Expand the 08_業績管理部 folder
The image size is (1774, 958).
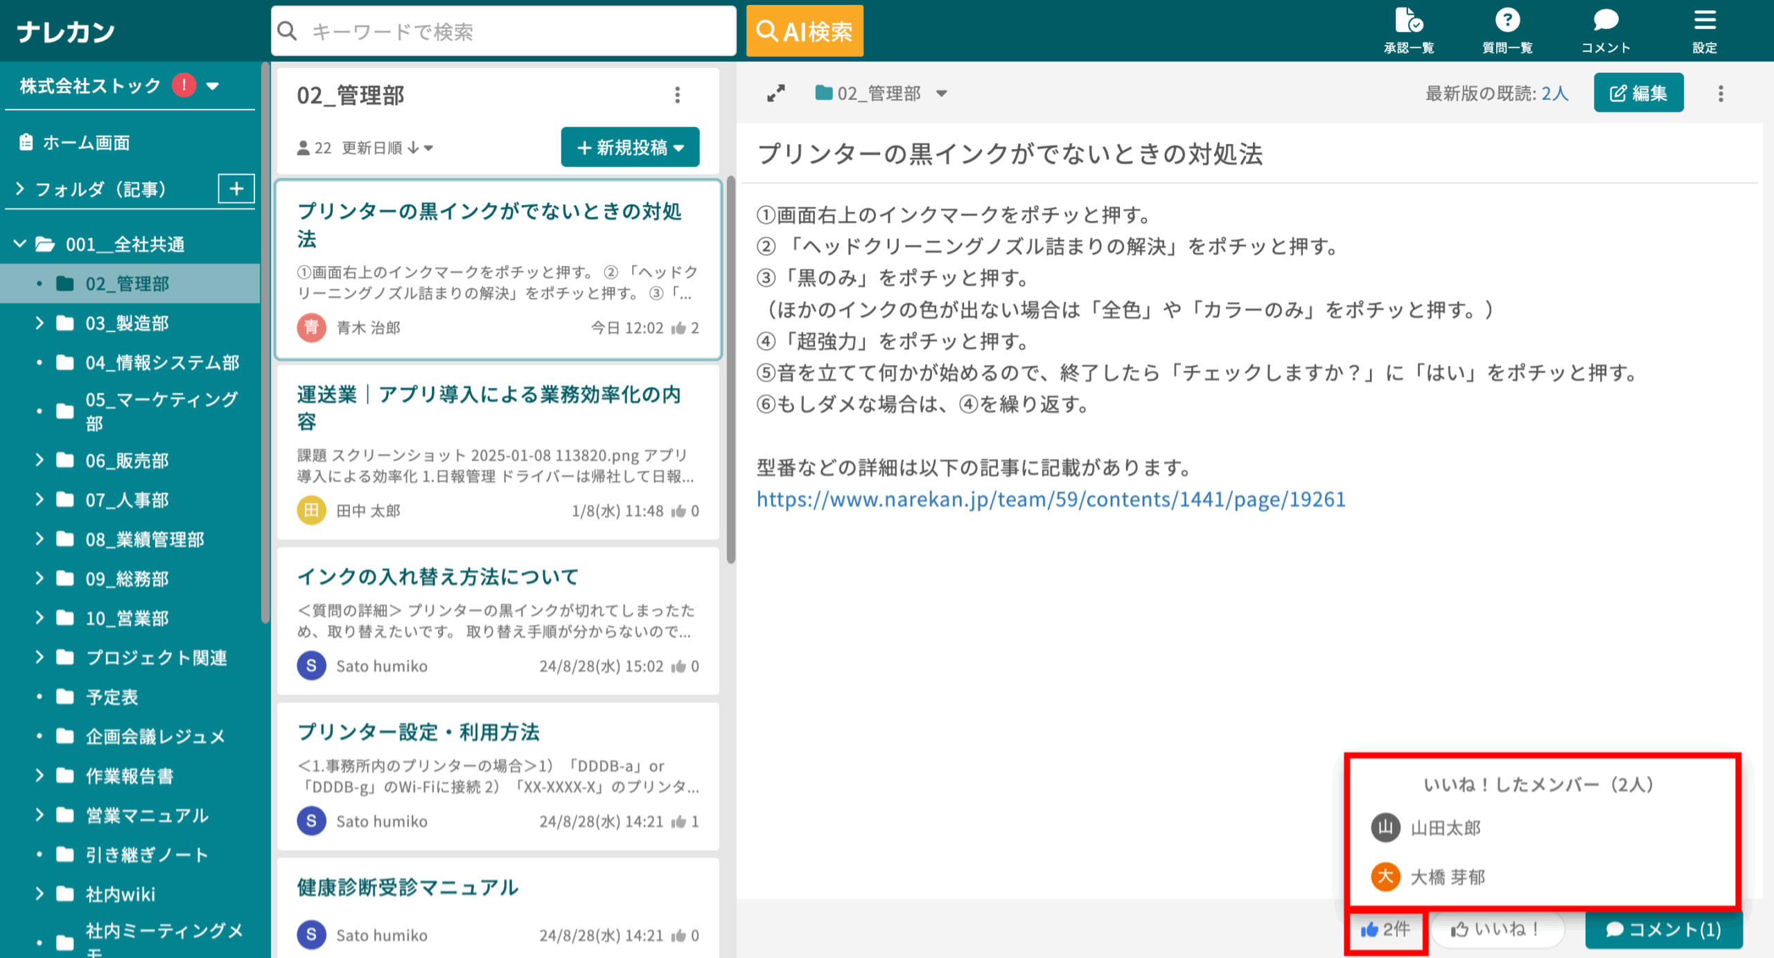coord(39,539)
